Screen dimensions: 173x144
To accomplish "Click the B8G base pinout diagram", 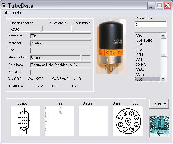I will (128, 121).
